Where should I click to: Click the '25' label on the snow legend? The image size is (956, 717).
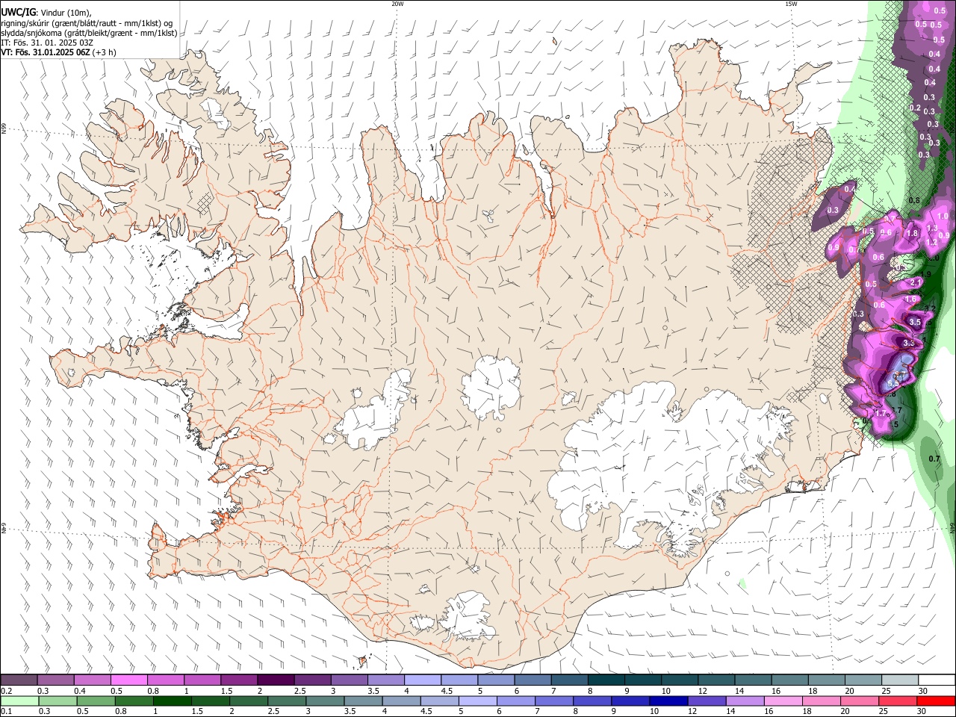[x=887, y=691]
